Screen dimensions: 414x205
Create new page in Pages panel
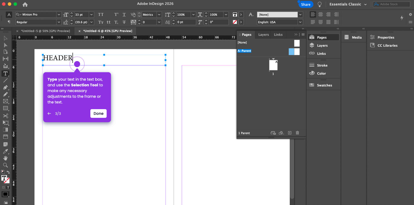pos(289,133)
